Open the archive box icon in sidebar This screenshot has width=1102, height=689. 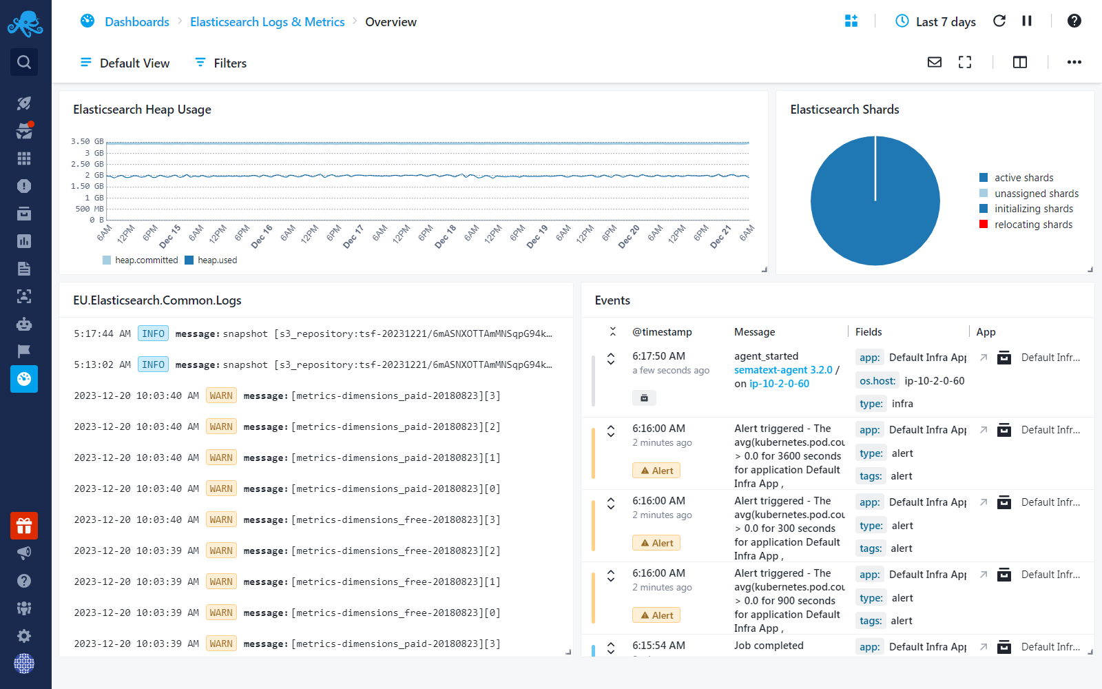(x=24, y=214)
